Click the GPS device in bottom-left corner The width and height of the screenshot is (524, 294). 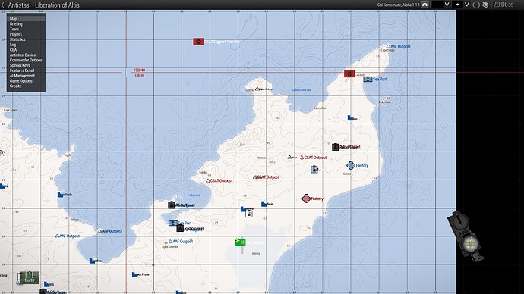point(28,277)
